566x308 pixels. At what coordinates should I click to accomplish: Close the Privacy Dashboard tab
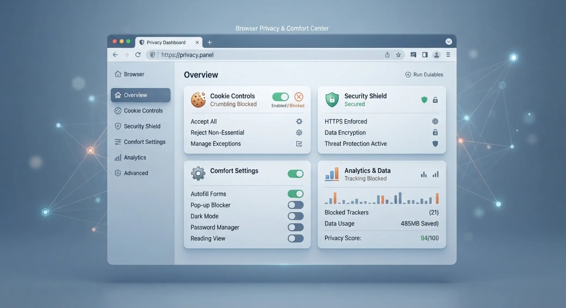coord(197,42)
